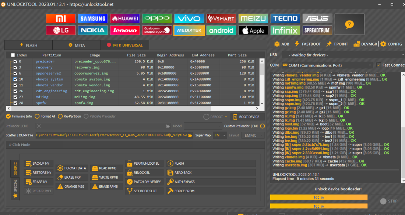Open the Android generic tile
The height and width of the screenshot is (215, 405).
tap(221, 30)
